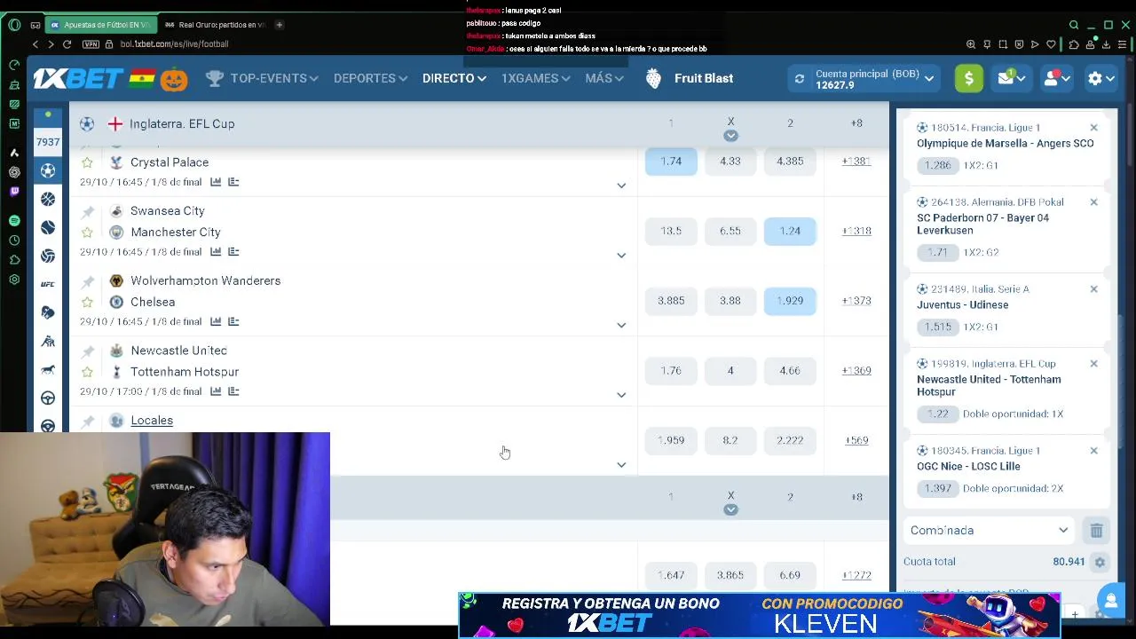Open the Cuota total settings gear

1100,562
